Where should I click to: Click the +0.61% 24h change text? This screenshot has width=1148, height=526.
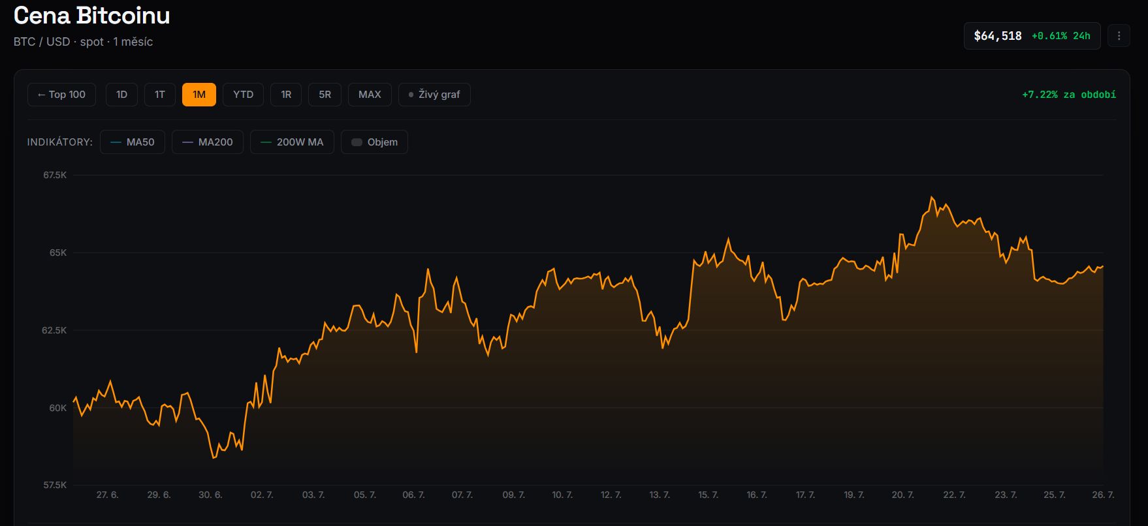tap(1061, 36)
